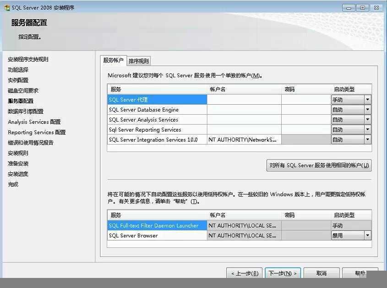
Task: Click account name cell for SQL Server Analysis Services
Action: [x=244, y=119]
